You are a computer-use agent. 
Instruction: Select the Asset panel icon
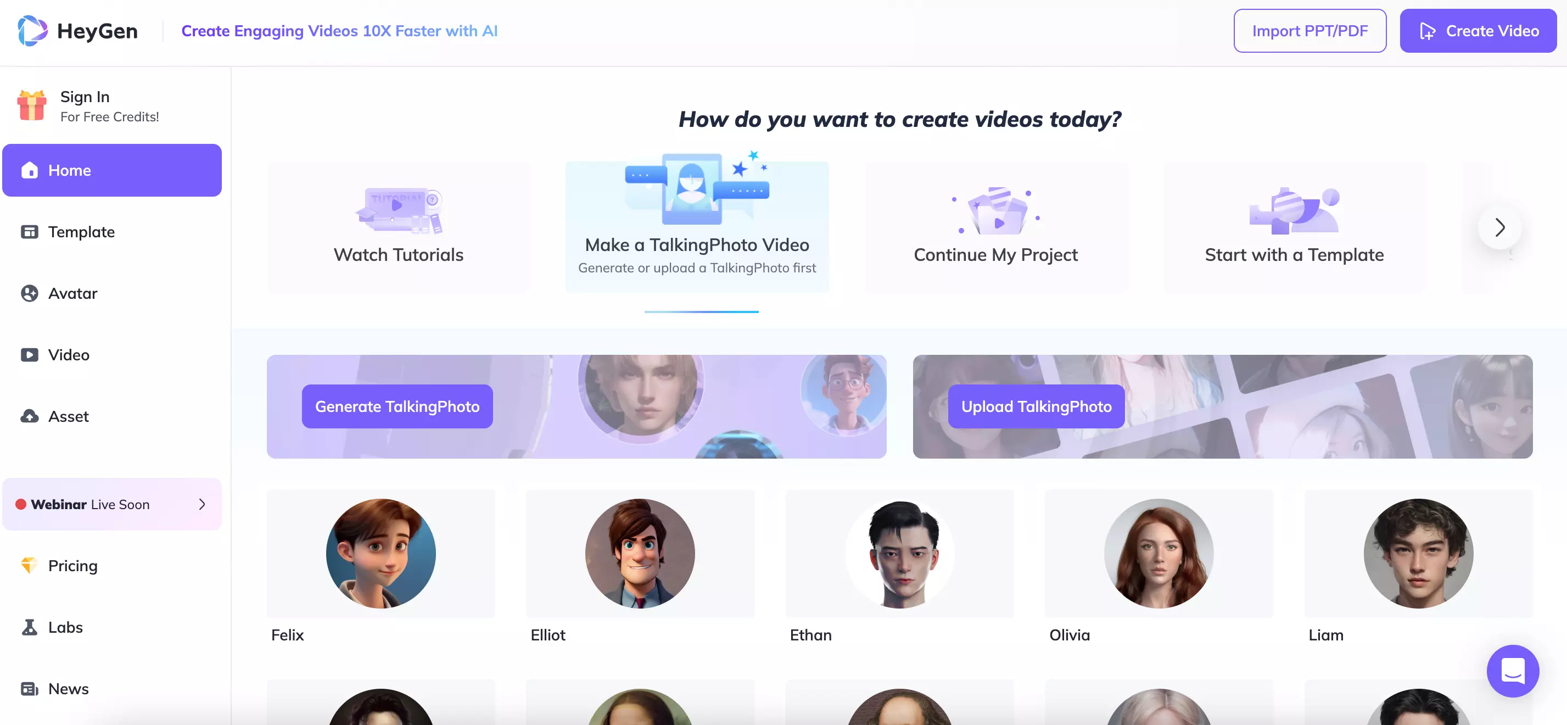[29, 415]
